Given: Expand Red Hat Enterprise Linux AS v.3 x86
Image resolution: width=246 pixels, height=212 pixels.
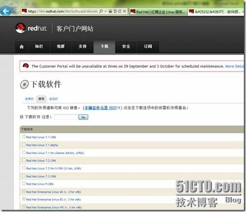Looking at the screenshot, I should point(24,191).
